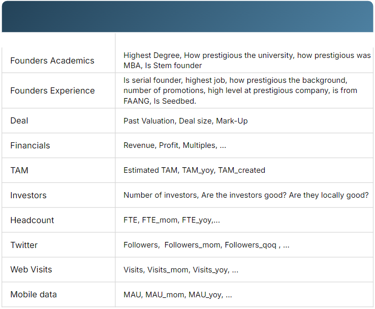Image resolution: width=375 pixels, height=309 pixels.
Task: Click the MAU, MAU_mom, MAU_yoy cell
Action: pos(178,295)
